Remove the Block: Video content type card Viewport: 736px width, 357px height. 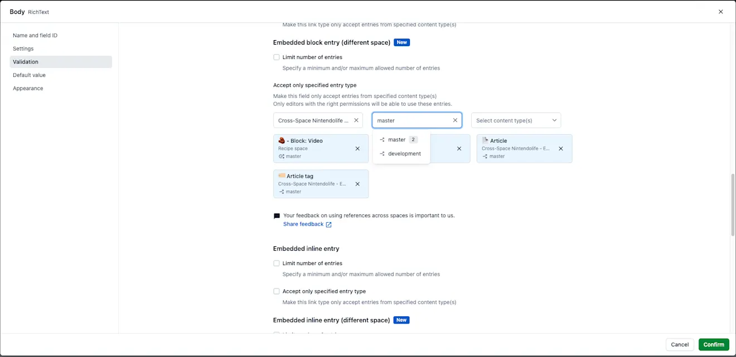357,149
